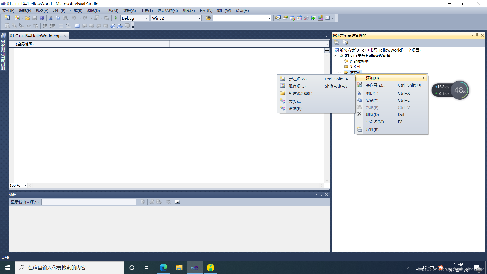Screen dimensions: 487x274
Task: Click the Save All multi-disk icon
Action: point(42,18)
